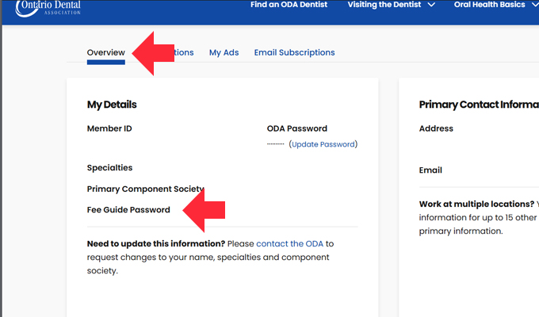This screenshot has height=317, width=539.
Task: Click the Specialties label
Action: (110, 168)
